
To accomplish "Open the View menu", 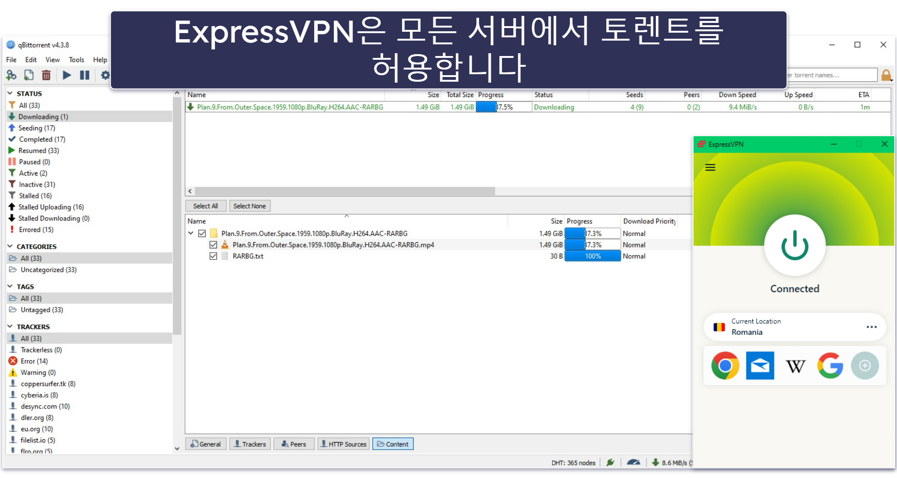I will click(x=52, y=60).
